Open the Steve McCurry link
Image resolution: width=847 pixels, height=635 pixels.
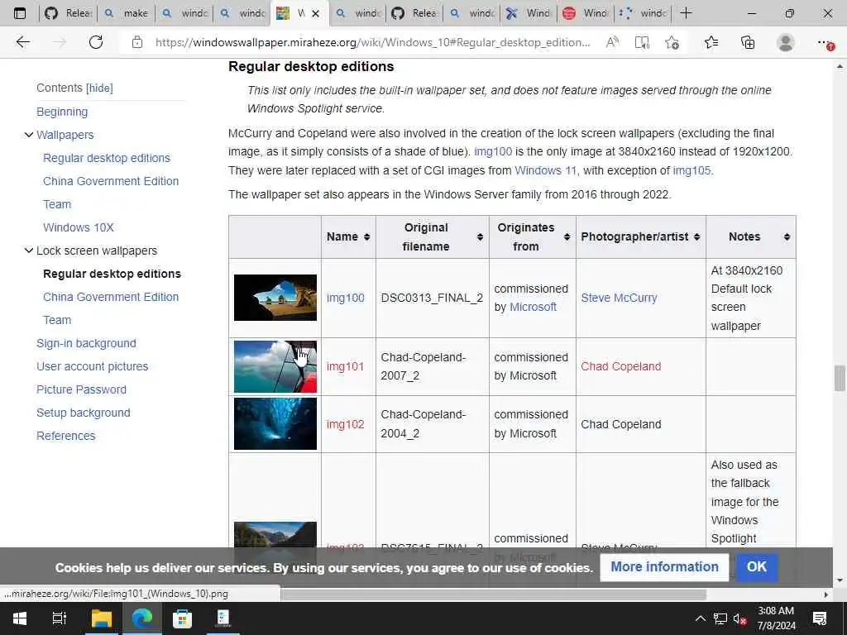point(619,298)
